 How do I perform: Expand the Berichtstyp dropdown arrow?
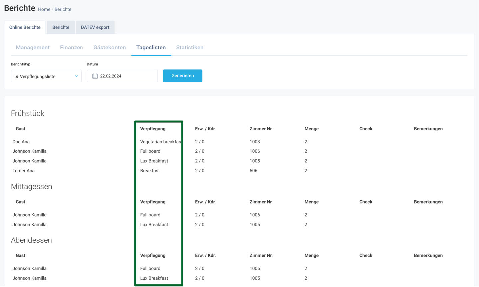(76, 76)
